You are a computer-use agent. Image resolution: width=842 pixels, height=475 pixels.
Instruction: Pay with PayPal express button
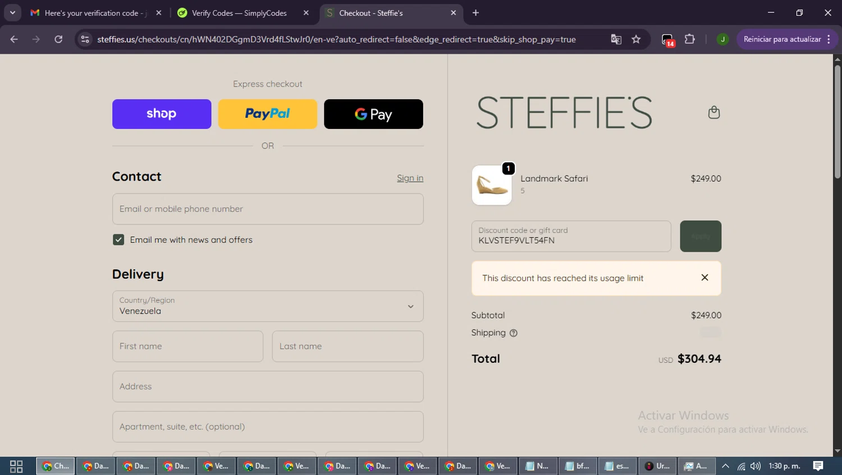268,114
